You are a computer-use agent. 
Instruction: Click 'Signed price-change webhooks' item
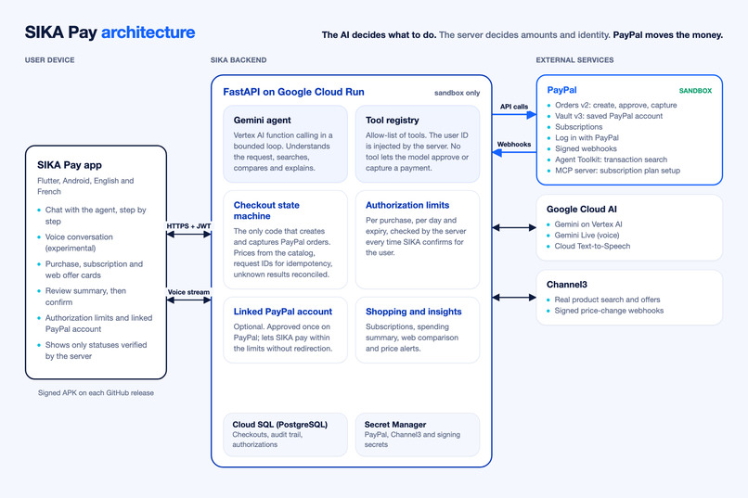coord(609,311)
